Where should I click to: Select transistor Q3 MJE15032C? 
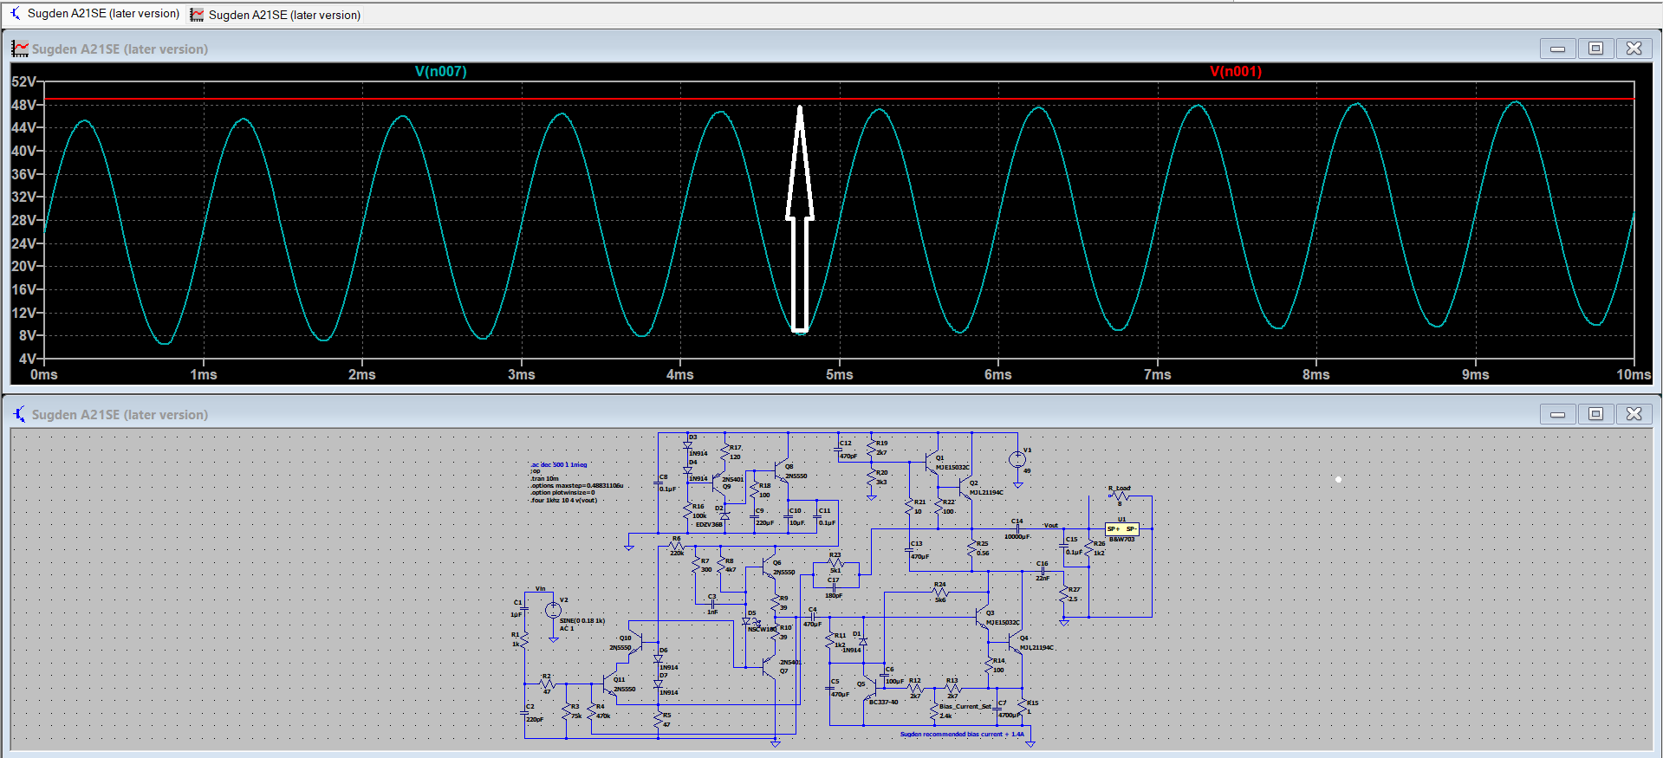coord(982,619)
